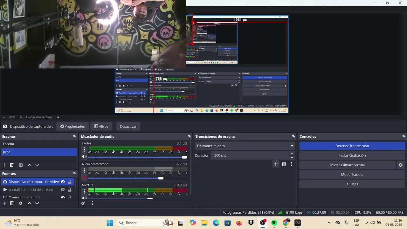
Task: Click the video capture preview thumbnail
Action: pos(93,34)
